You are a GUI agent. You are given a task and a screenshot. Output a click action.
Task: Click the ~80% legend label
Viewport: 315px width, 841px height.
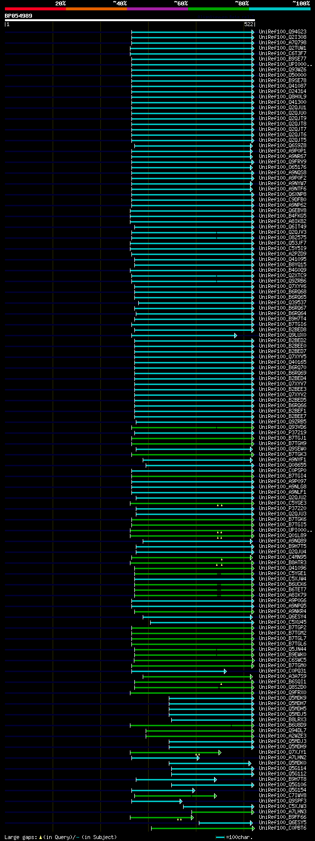click(x=242, y=3)
